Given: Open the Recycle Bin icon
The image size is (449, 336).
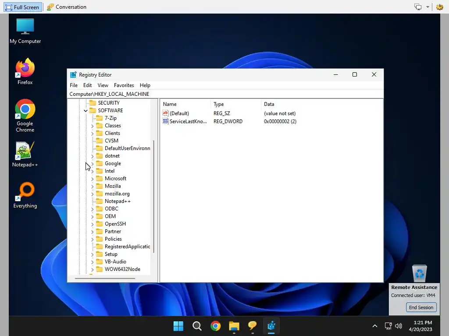Looking at the screenshot, I should click(x=420, y=273).
